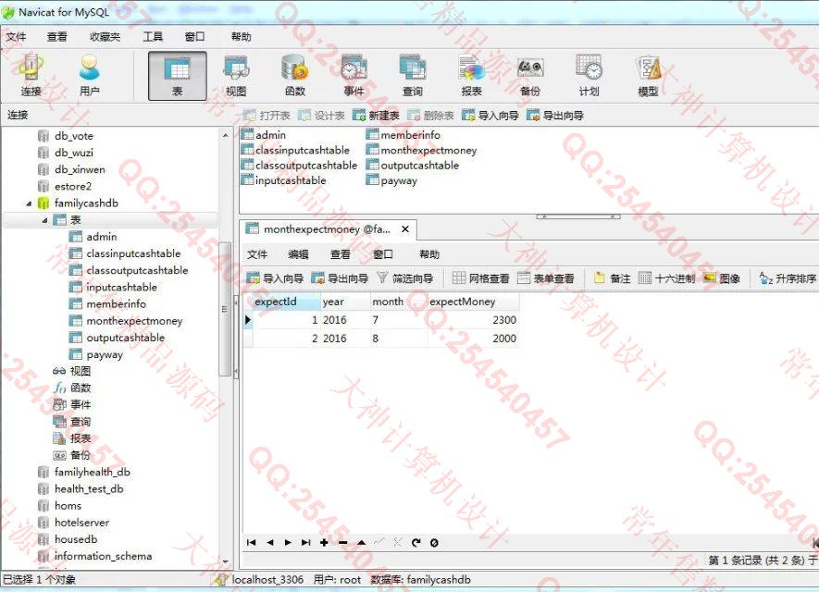
Task: Click 新建表 (New Table) button
Action: pos(376,116)
